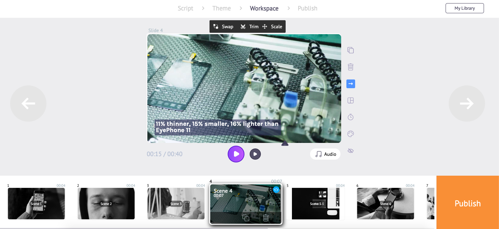Open the color palette icon in sidebar
Image resolution: width=499 pixels, height=229 pixels.
point(351,134)
